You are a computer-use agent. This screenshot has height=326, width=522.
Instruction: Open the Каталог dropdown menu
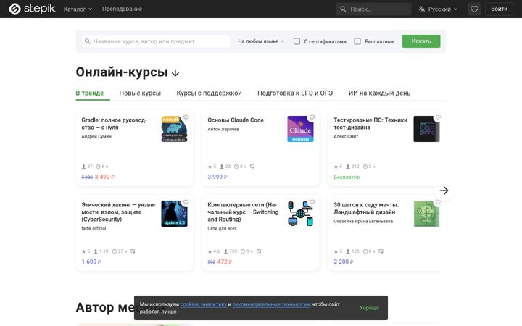coord(78,9)
